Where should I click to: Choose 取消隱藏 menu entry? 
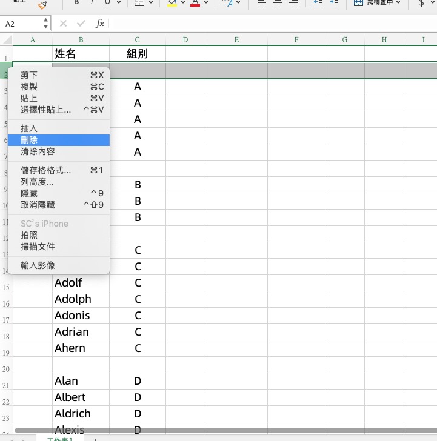tap(59, 205)
